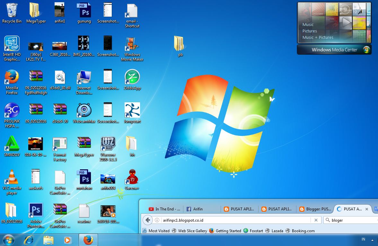Click the IN language indicator
The image size is (378, 246).
(x=363, y=239)
